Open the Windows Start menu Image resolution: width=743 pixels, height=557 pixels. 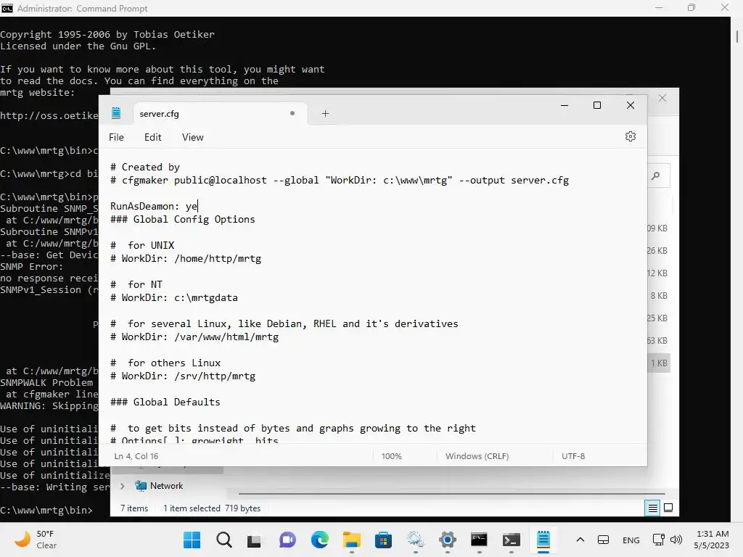pos(192,540)
